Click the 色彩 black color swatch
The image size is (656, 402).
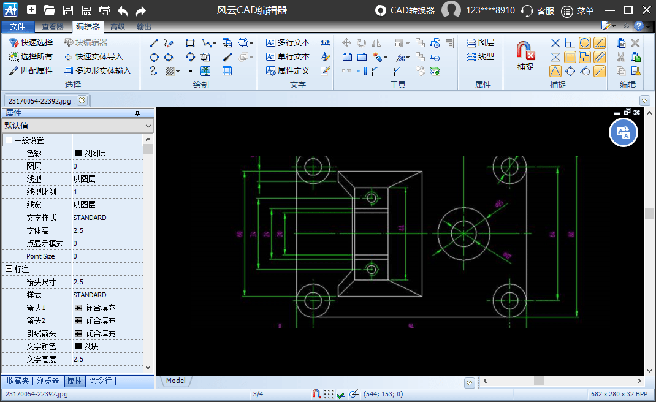78,153
